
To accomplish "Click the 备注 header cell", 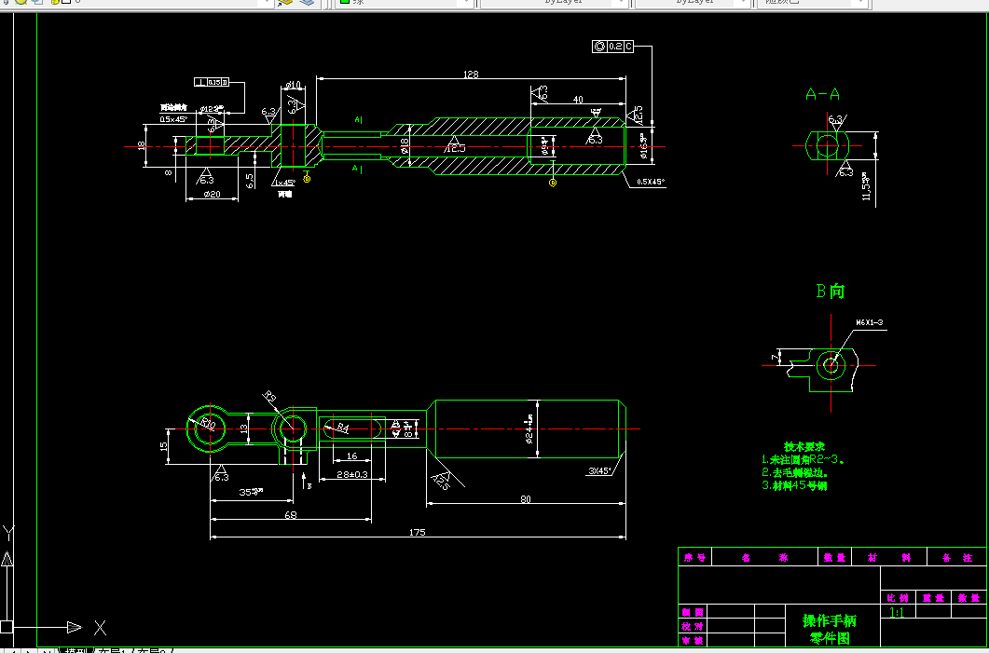I will click(956, 557).
